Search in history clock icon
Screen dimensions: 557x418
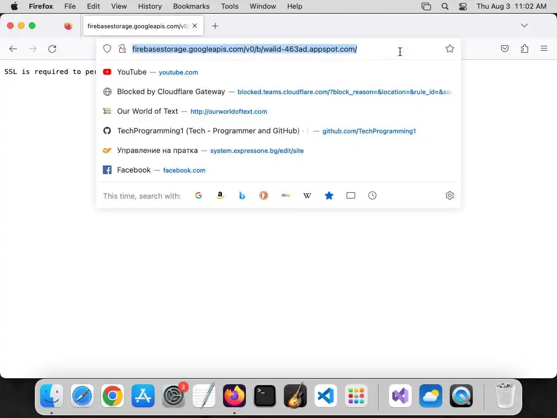(372, 195)
